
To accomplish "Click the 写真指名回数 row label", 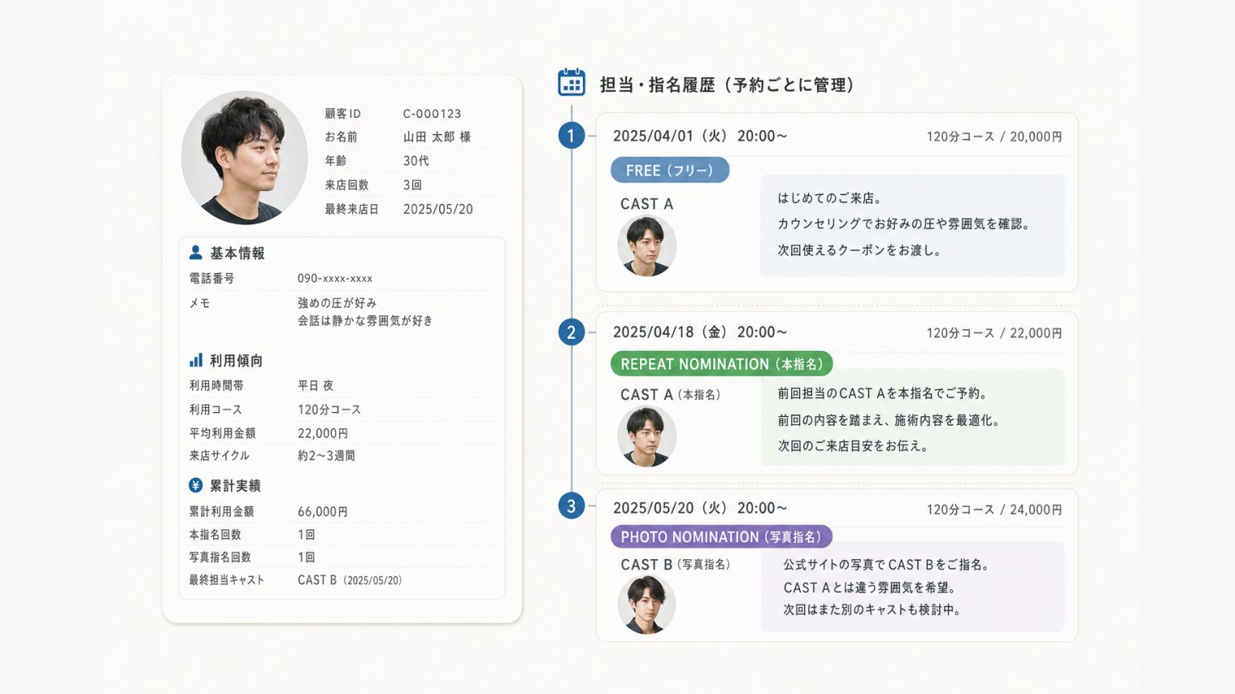I will pos(220,557).
